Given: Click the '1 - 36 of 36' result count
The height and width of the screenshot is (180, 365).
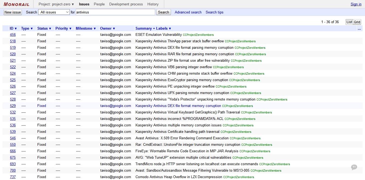Looking at the screenshot, I should pos(330,22).
